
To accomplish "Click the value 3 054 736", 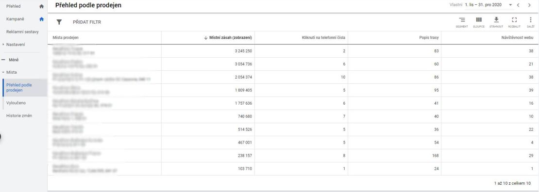I will (243, 64).
